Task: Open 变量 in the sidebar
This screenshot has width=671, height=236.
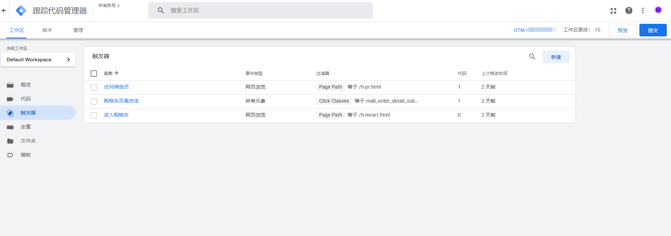Action: 26,127
